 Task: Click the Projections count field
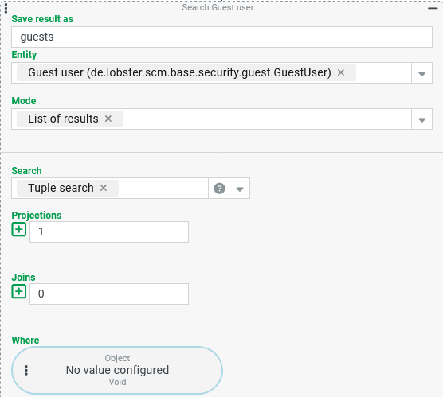[109, 232]
